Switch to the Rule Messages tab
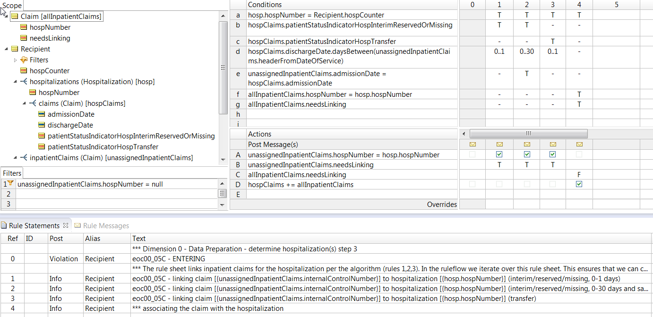The image size is (653, 317). coord(102,226)
